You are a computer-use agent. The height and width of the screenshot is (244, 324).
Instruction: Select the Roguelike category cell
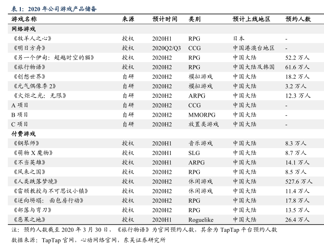[x=201, y=219]
